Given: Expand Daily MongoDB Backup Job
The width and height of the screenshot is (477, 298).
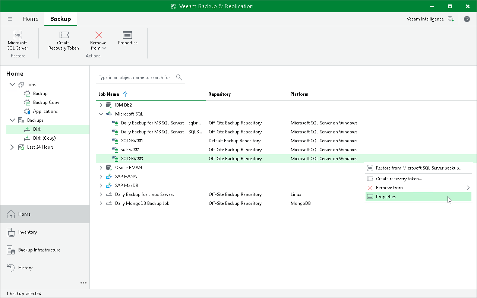Looking at the screenshot, I should [x=101, y=203].
